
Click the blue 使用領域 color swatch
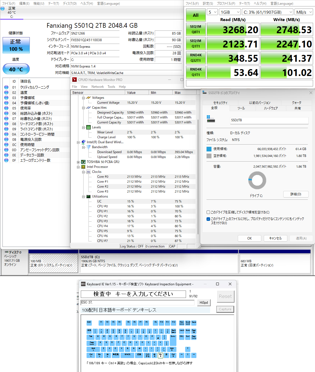[x=209, y=149]
